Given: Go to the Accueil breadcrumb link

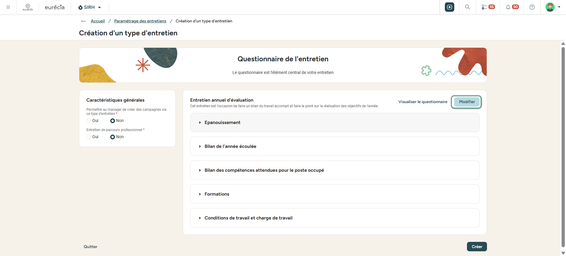Looking at the screenshot, I should (98, 21).
